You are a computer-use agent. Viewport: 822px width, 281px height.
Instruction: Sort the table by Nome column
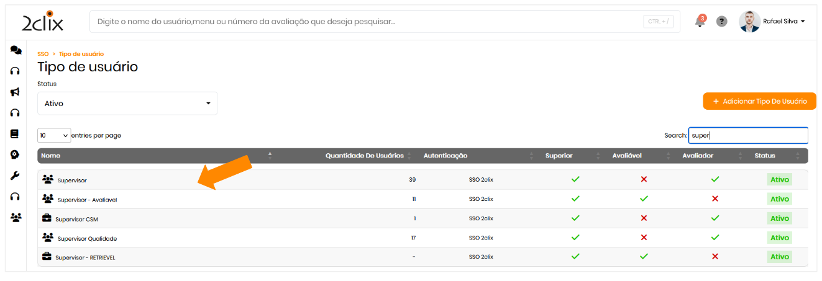[x=51, y=156]
